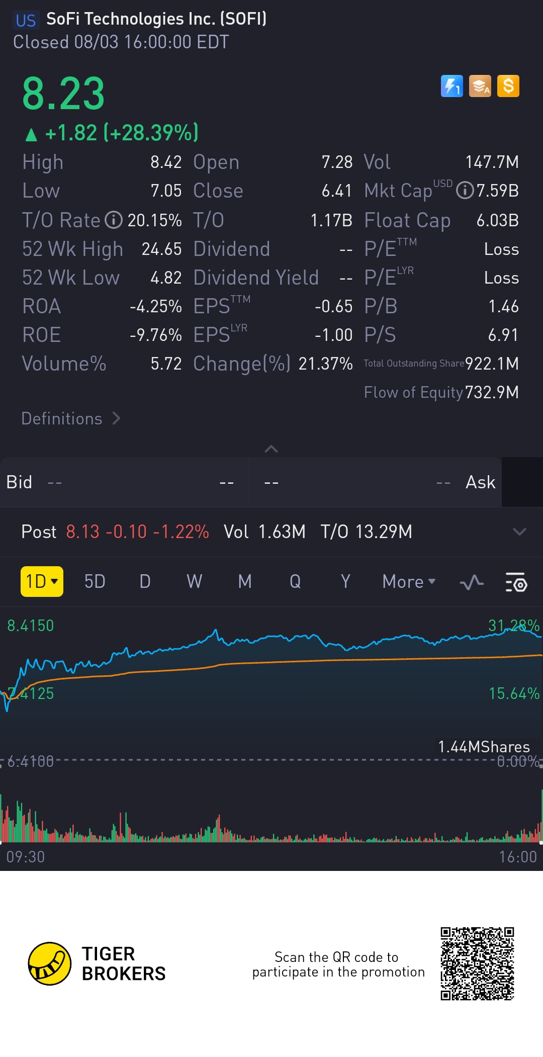Tap the yellow dollar sign icon
This screenshot has width=543, height=1057.
coord(508,86)
